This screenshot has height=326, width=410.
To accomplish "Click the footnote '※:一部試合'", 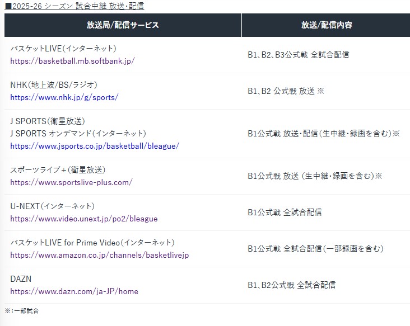I will [22, 311].
